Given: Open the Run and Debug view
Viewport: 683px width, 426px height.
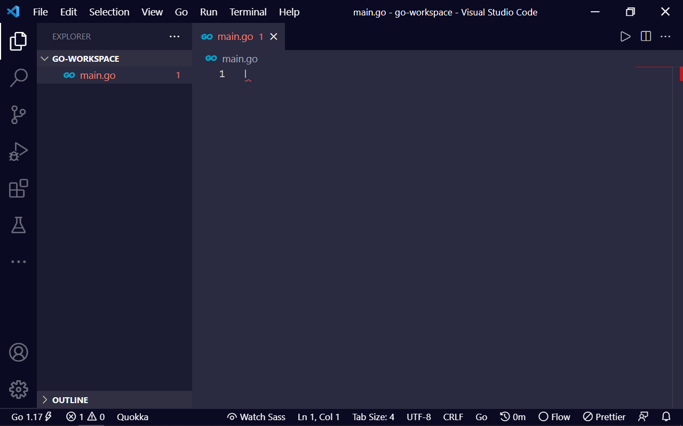Looking at the screenshot, I should [19, 152].
